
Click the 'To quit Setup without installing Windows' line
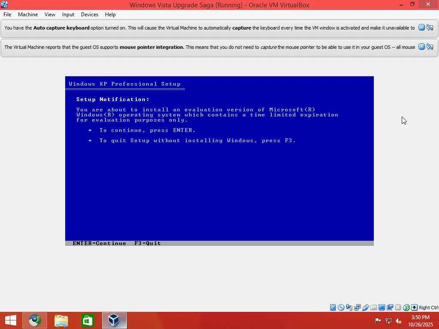[197, 141]
